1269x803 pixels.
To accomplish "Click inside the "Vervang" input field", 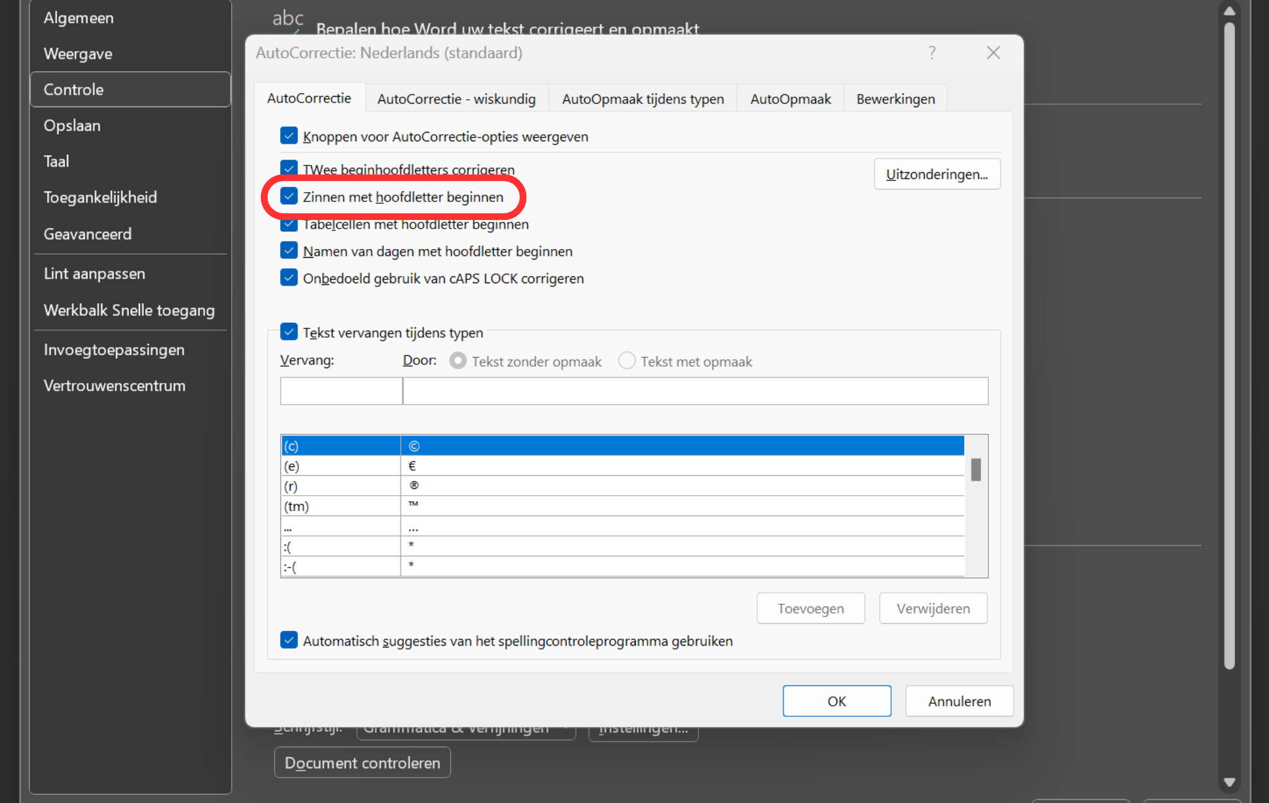I will tap(341, 391).
